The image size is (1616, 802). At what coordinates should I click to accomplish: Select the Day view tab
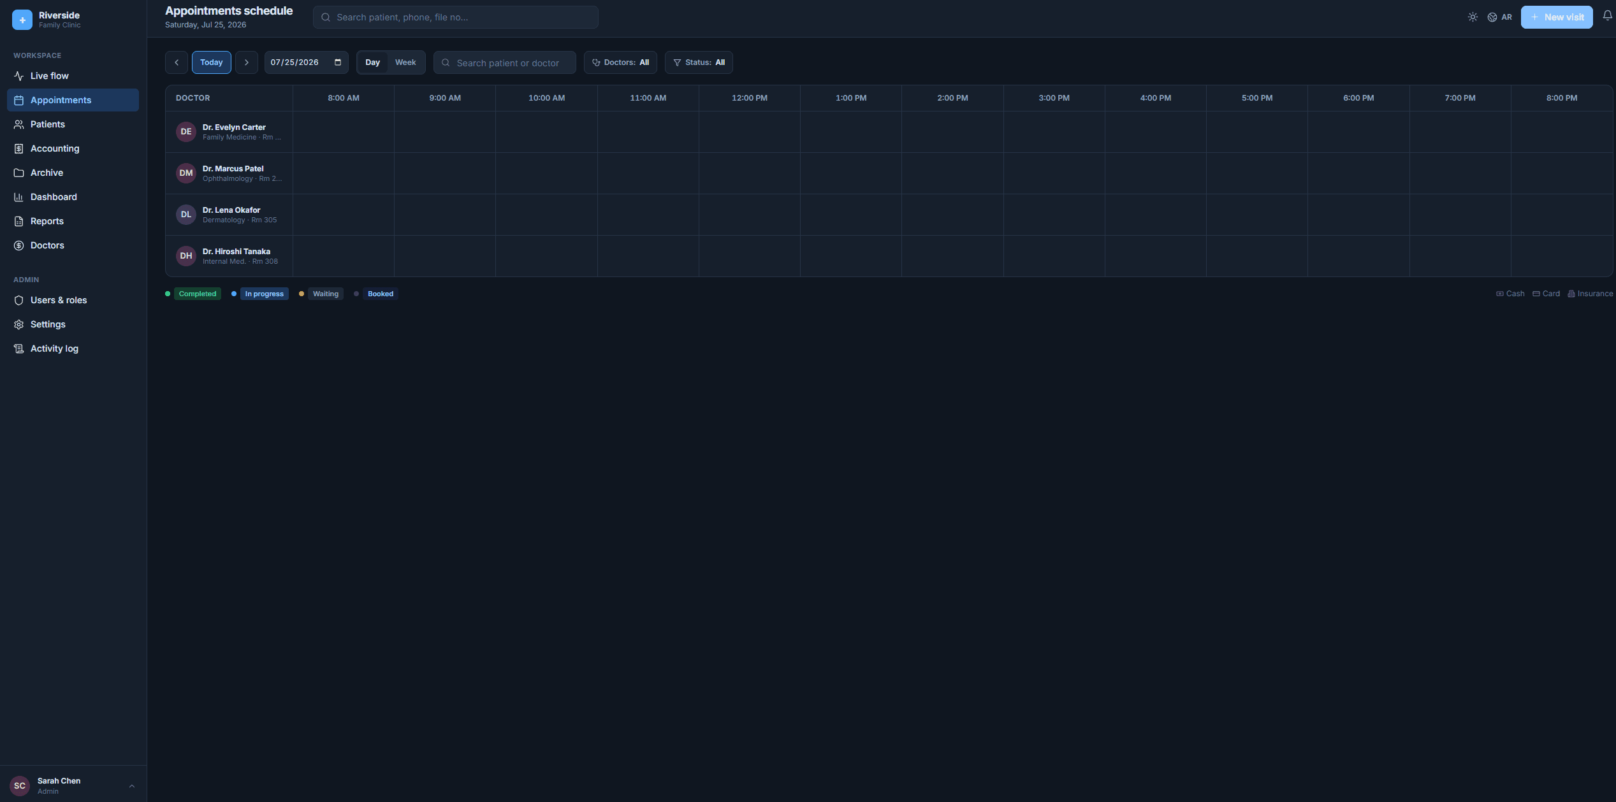(372, 62)
